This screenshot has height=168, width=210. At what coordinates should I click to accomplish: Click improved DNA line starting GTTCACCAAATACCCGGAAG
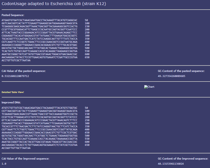pos(40,120)
